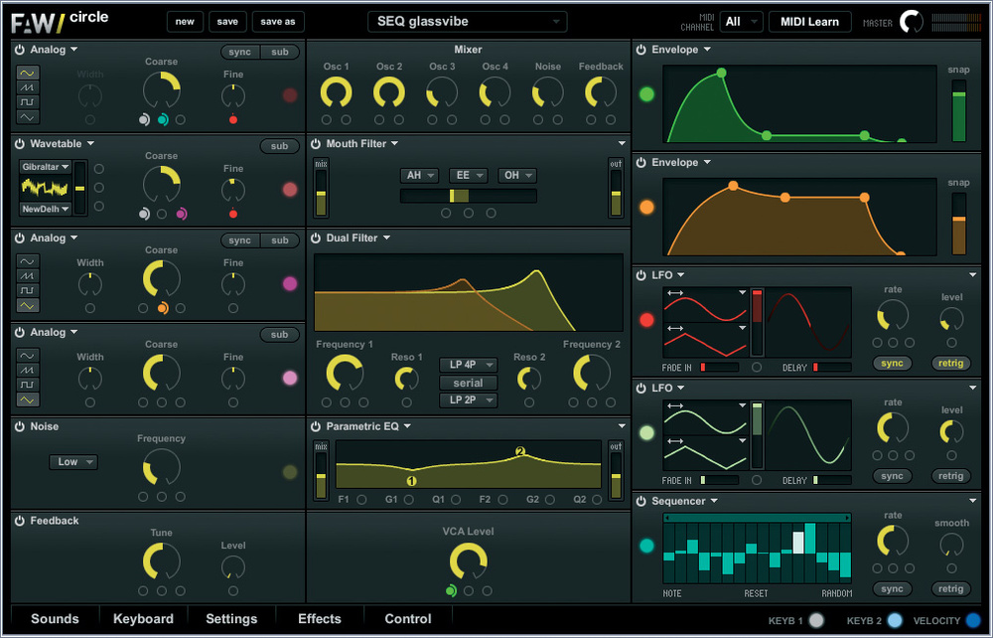Click the orange Envelope modulation source dot

coord(646,207)
